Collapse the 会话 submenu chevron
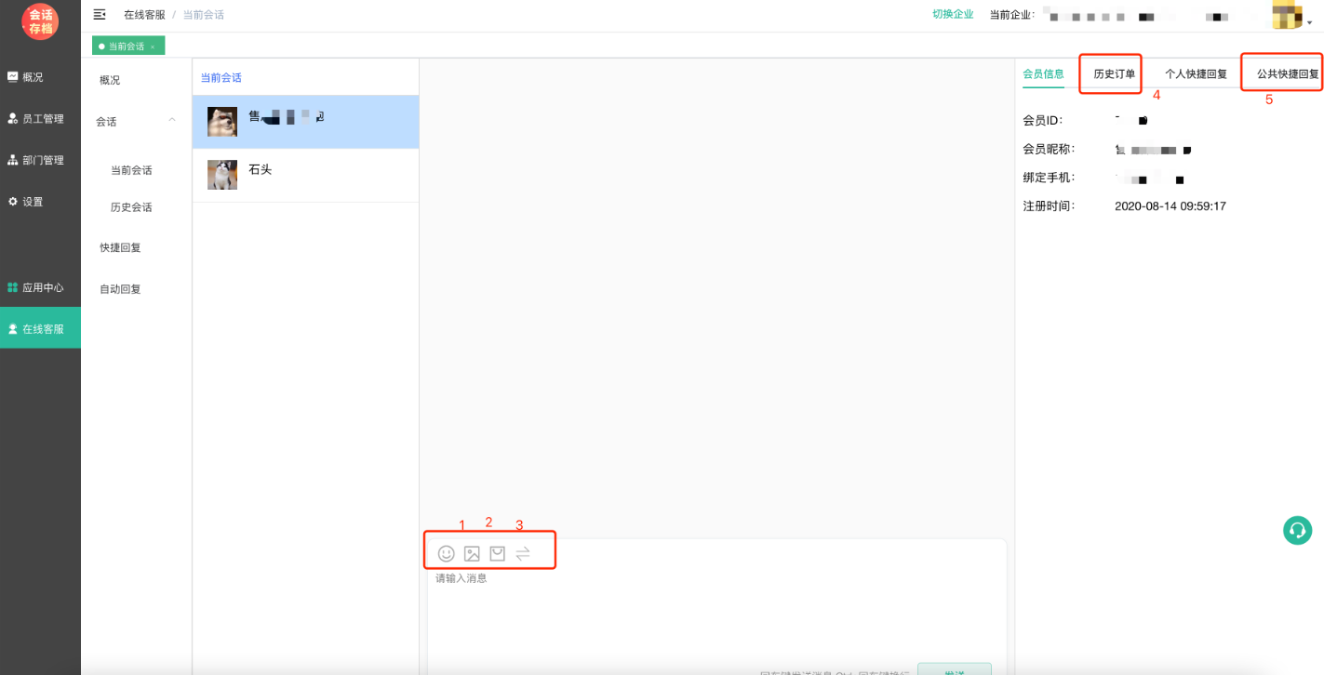The image size is (1324, 675). [172, 120]
